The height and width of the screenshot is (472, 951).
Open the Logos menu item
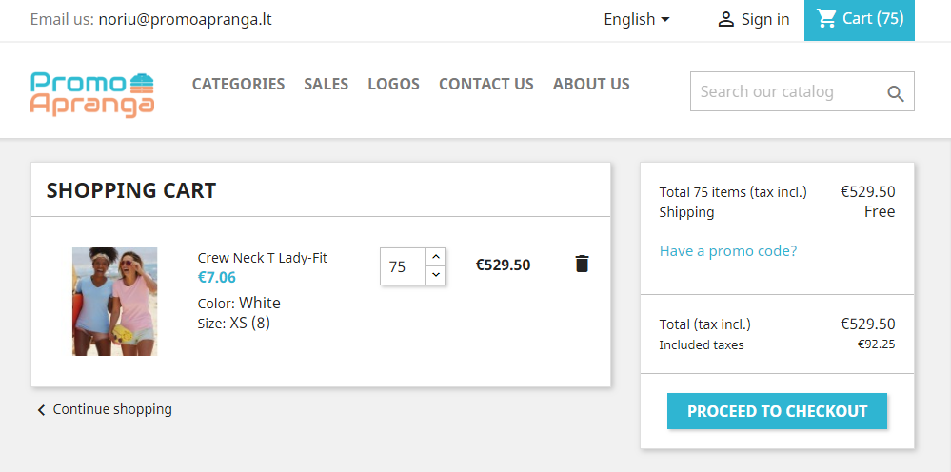point(393,84)
